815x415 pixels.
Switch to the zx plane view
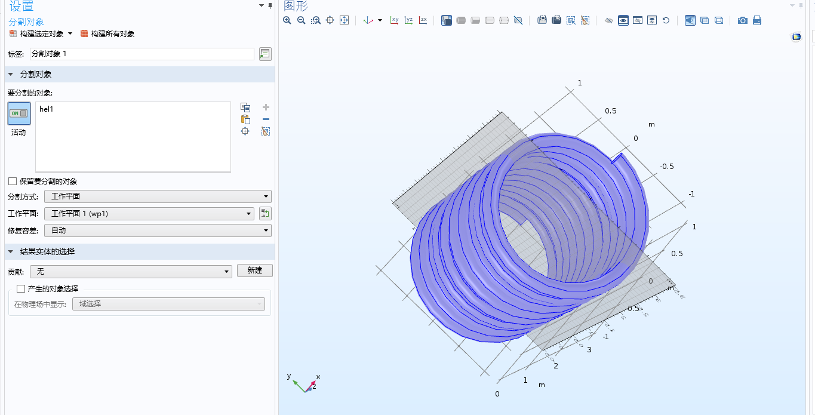tap(423, 20)
